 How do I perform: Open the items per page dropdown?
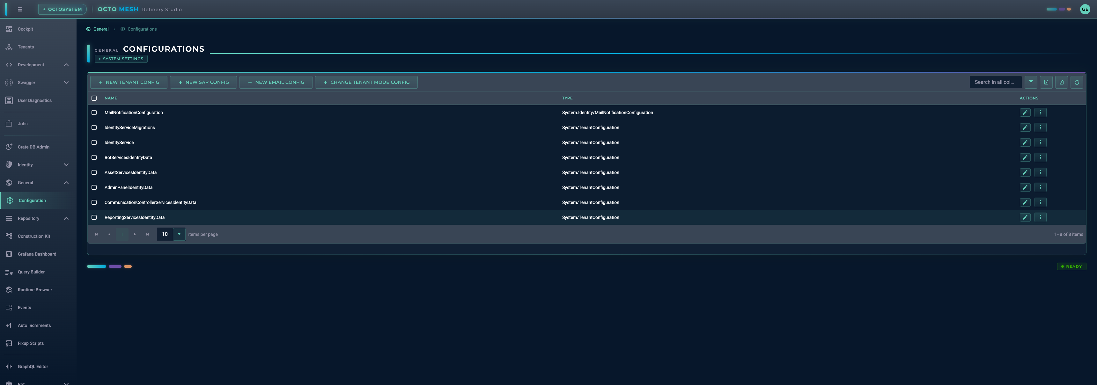[179, 234]
